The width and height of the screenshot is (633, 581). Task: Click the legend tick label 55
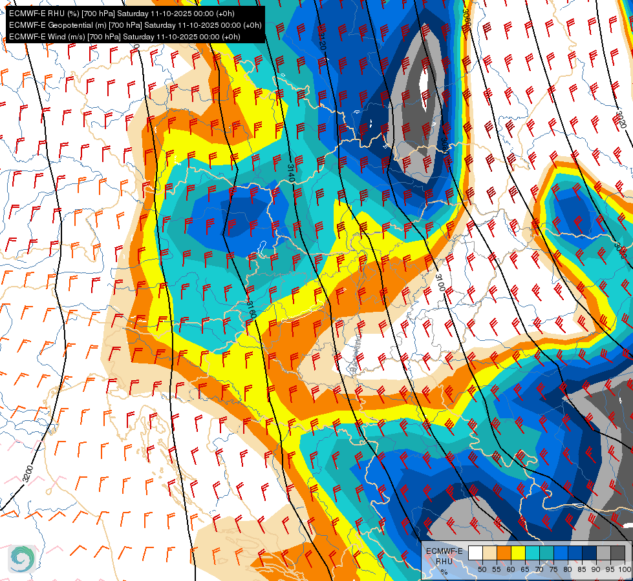[x=497, y=570]
